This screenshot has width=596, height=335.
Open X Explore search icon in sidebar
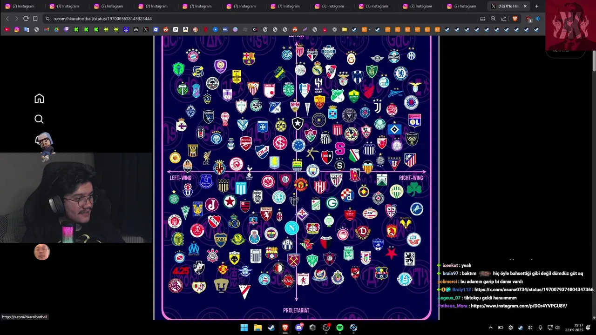pos(39,119)
